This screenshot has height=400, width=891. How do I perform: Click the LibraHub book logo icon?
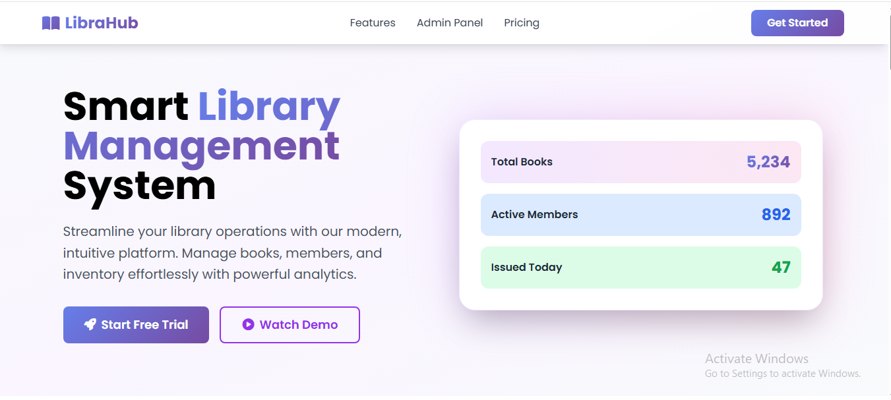(51, 23)
